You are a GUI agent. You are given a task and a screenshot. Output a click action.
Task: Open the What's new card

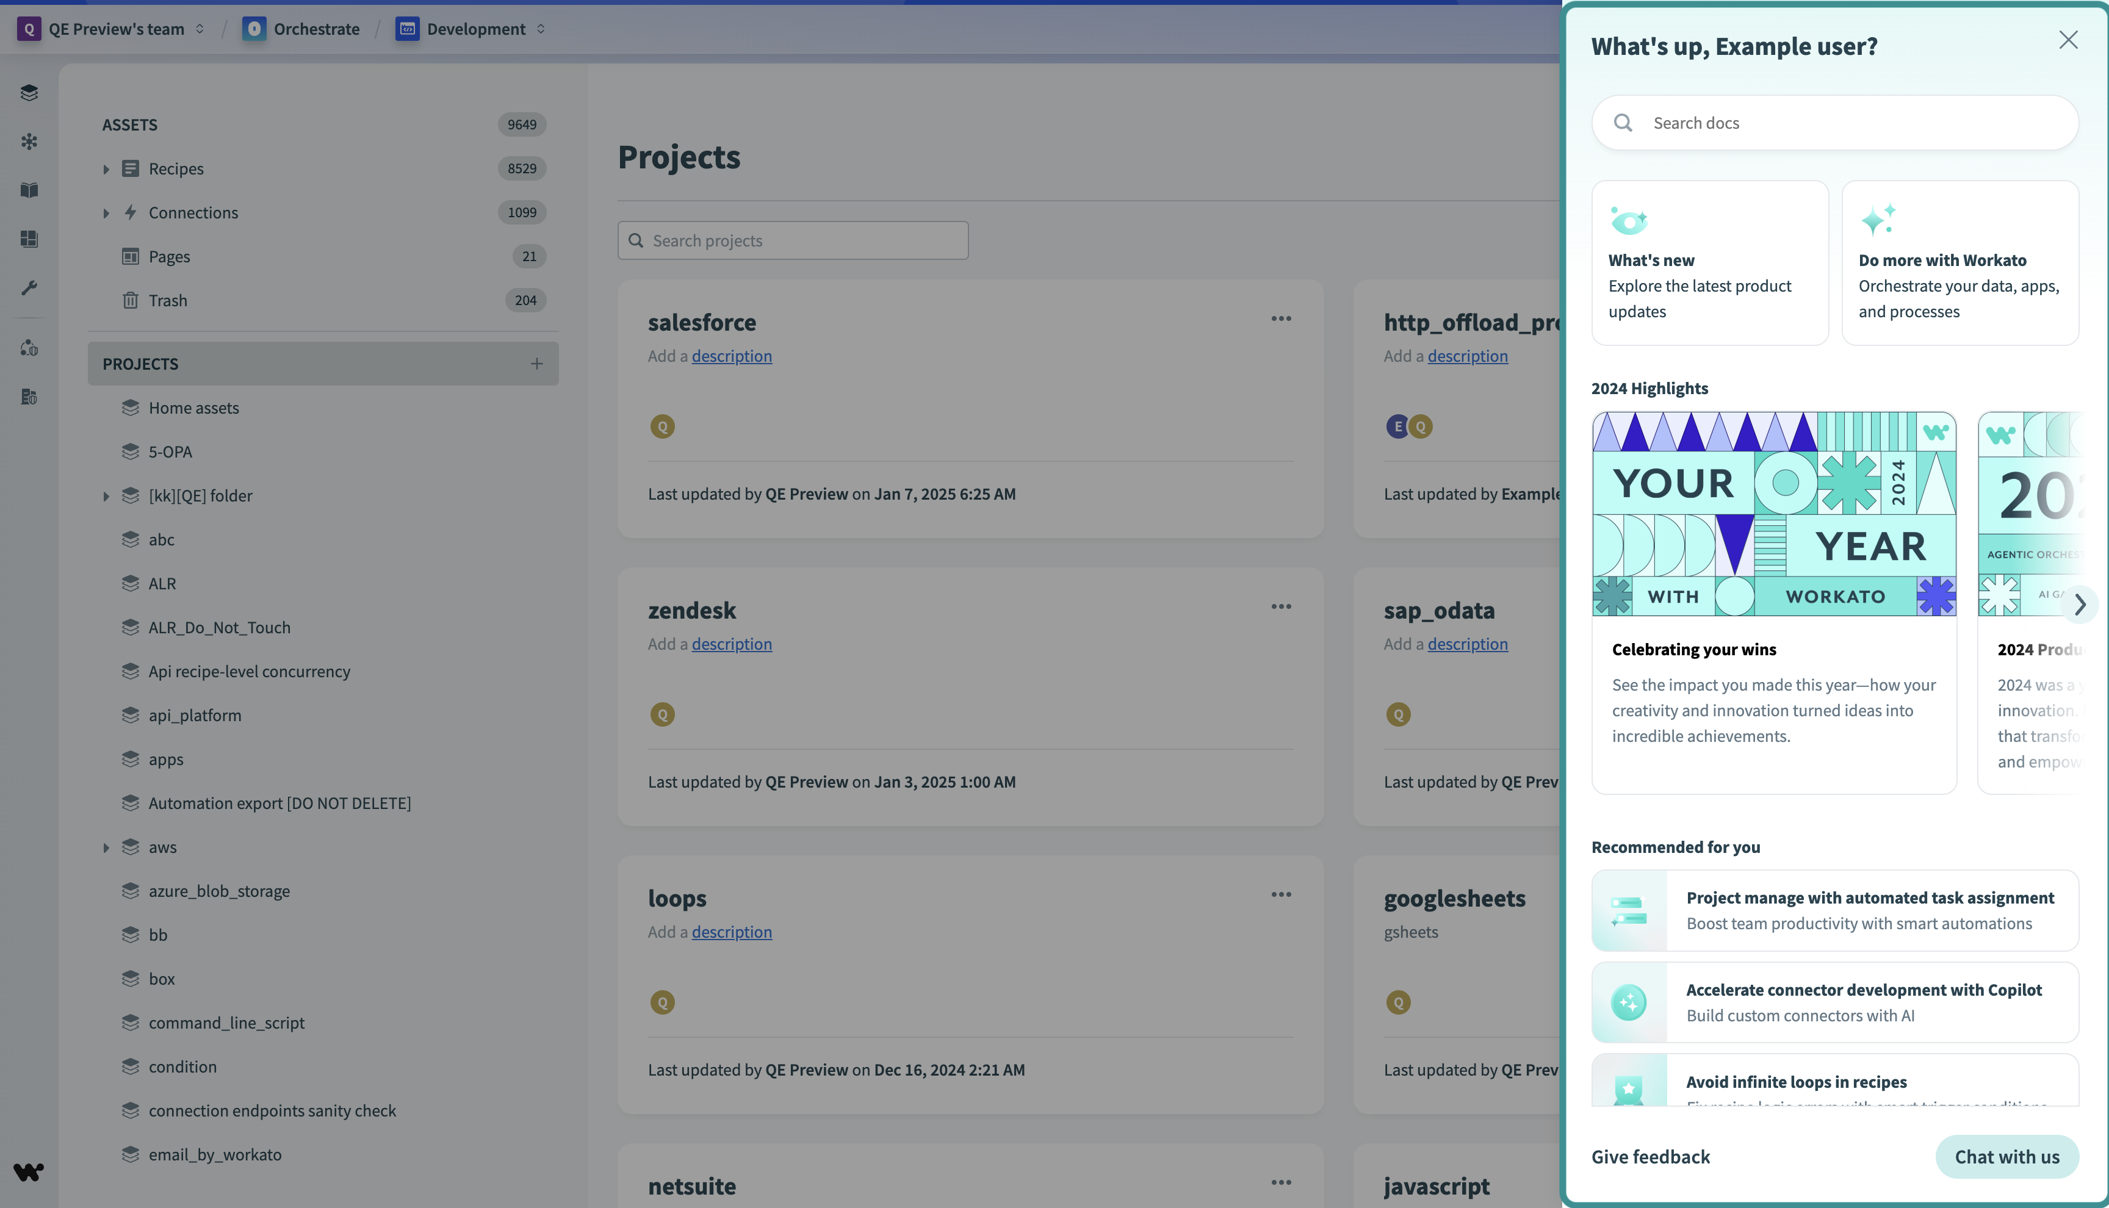[x=1709, y=263]
